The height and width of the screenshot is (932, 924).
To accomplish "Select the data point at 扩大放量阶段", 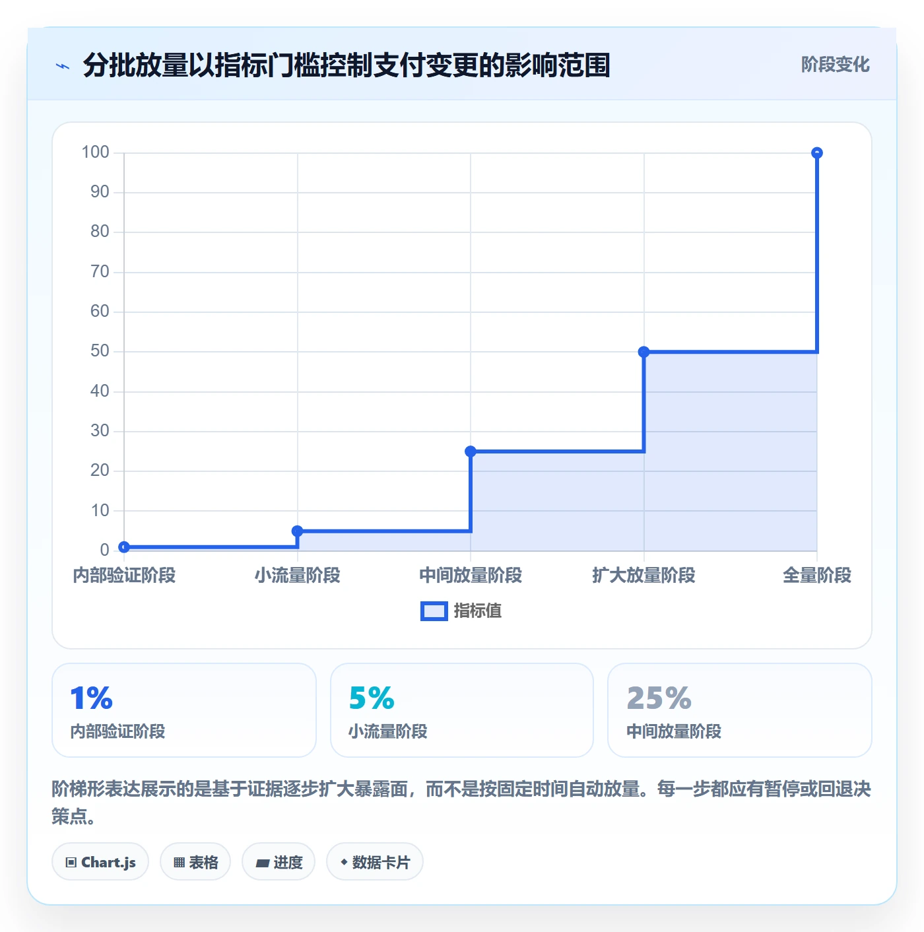I will pos(644,352).
